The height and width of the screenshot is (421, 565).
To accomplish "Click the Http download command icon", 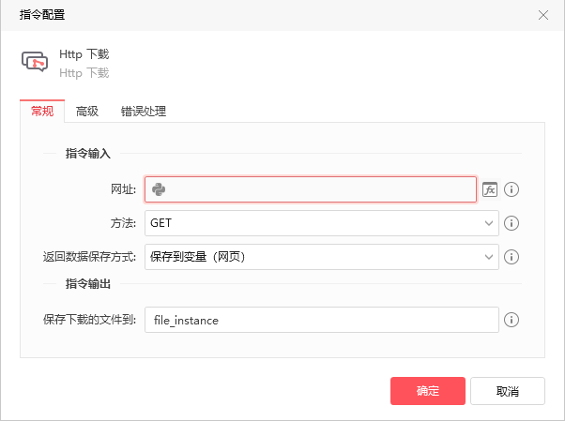I will [x=35, y=63].
